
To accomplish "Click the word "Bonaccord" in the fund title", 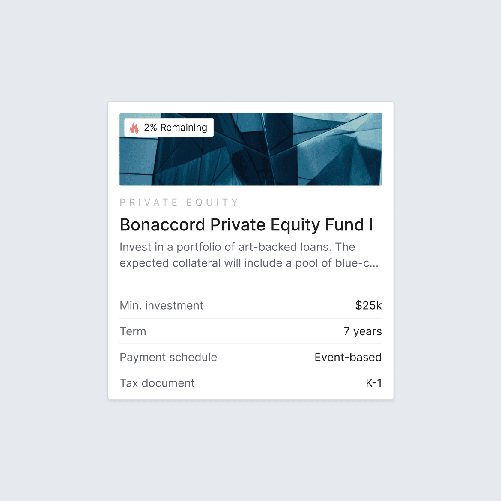I will [x=163, y=225].
